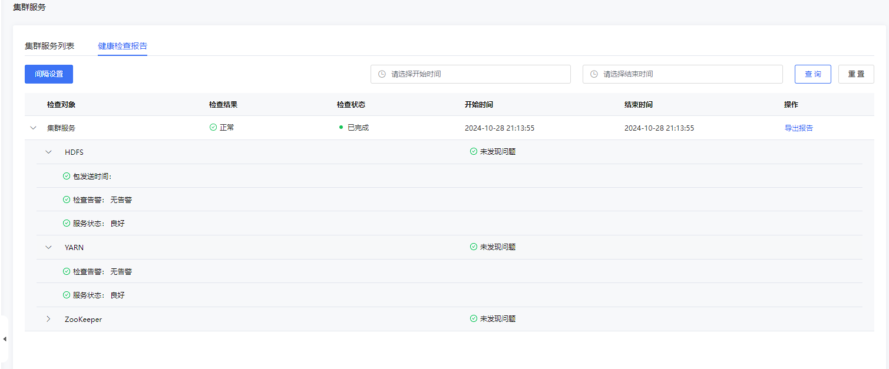
Task: Click the check icon beside 包发送时间
Action: point(67,176)
